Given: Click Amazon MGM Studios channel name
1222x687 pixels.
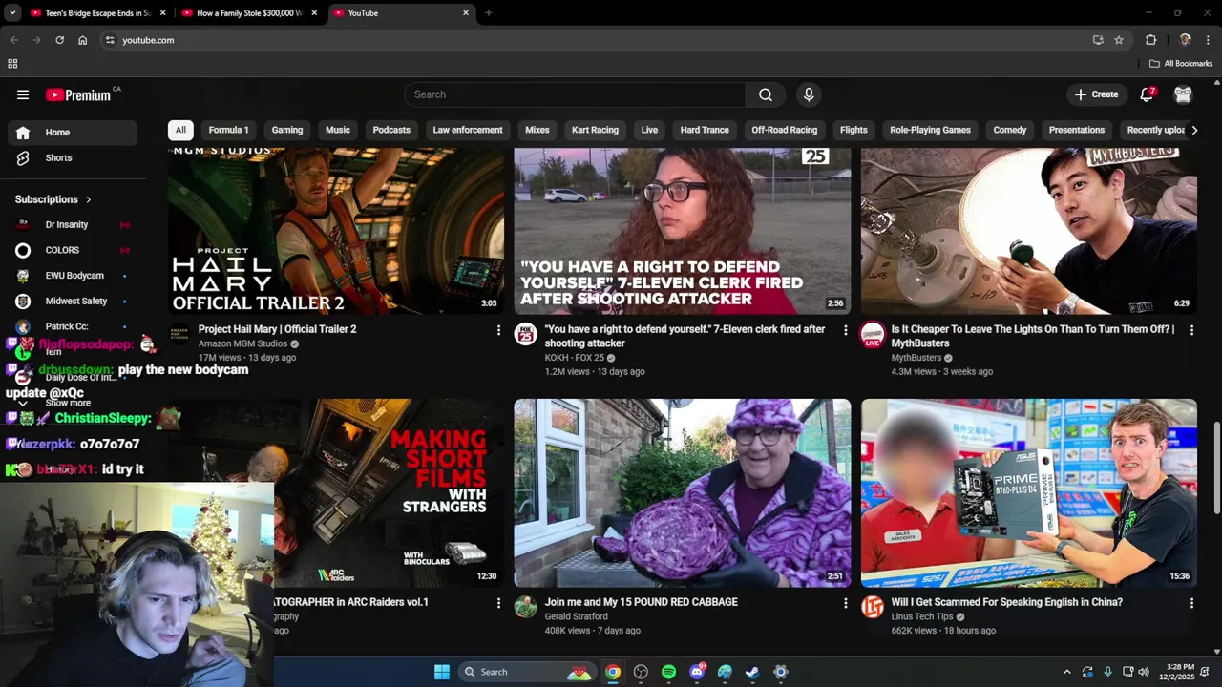Looking at the screenshot, I should click(242, 343).
